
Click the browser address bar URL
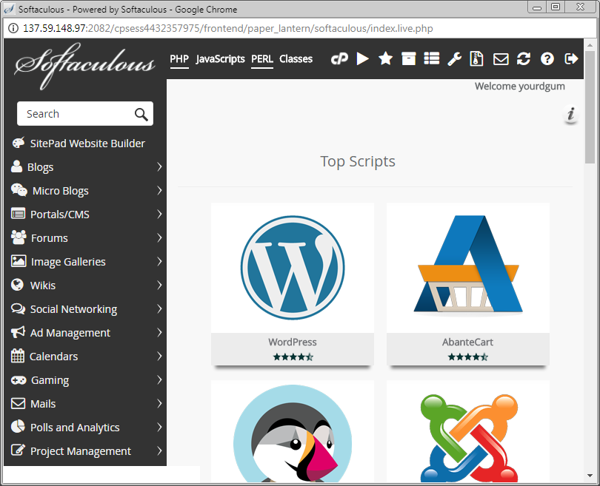[228, 28]
